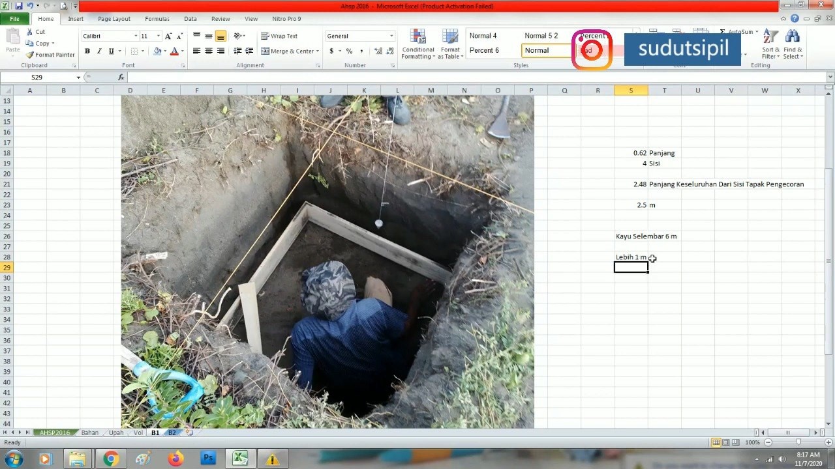Open the Name Box dropdown arrow
Image resolution: width=835 pixels, height=469 pixels.
[x=78, y=77]
